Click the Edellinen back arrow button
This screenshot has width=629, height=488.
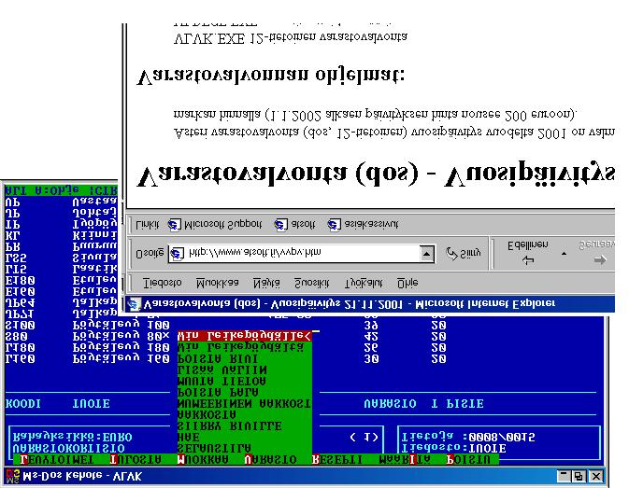tap(527, 254)
